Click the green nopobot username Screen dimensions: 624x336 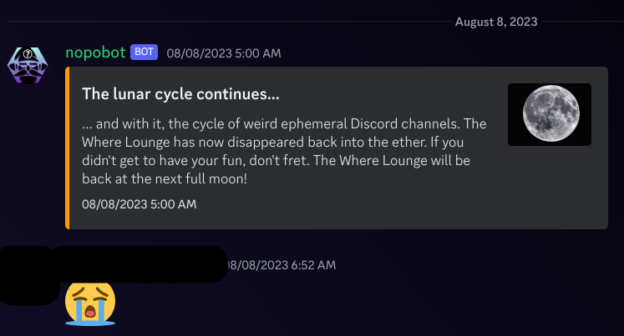(95, 53)
